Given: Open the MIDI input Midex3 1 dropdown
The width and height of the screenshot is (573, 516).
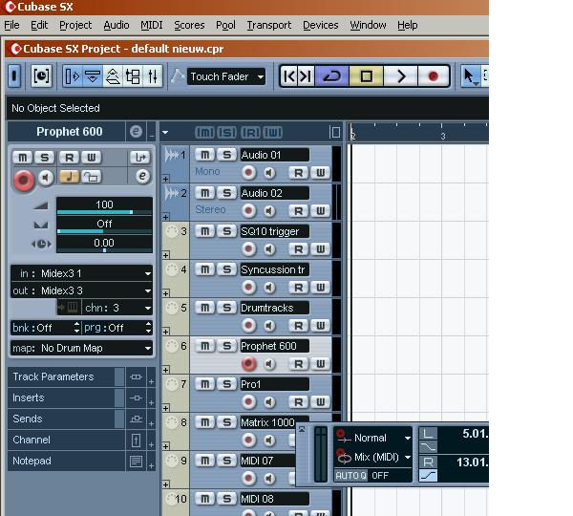Looking at the screenshot, I should pos(81,273).
